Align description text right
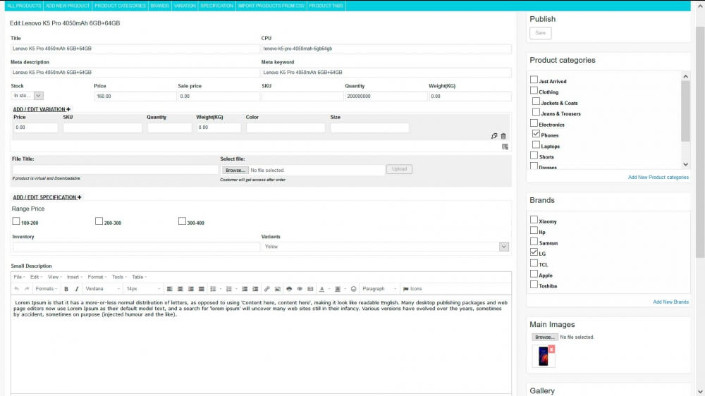The height and width of the screenshot is (396, 705). (x=190, y=289)
